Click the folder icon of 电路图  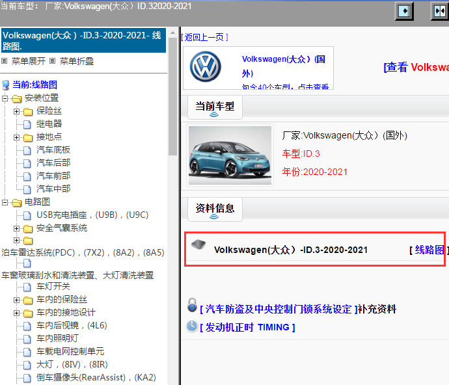click(17, 203)
